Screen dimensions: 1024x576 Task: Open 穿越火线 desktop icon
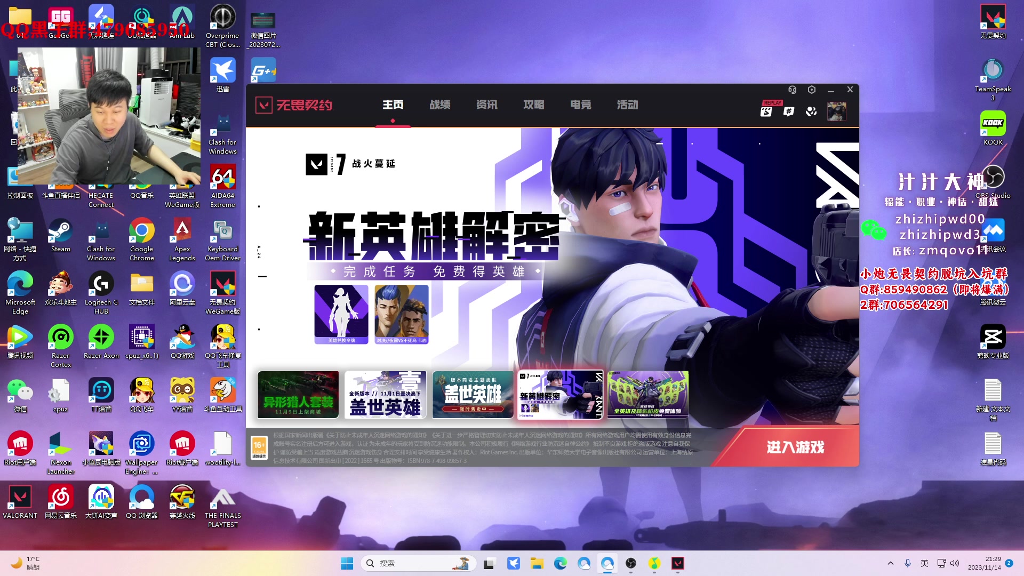click(x=182, y=501)
